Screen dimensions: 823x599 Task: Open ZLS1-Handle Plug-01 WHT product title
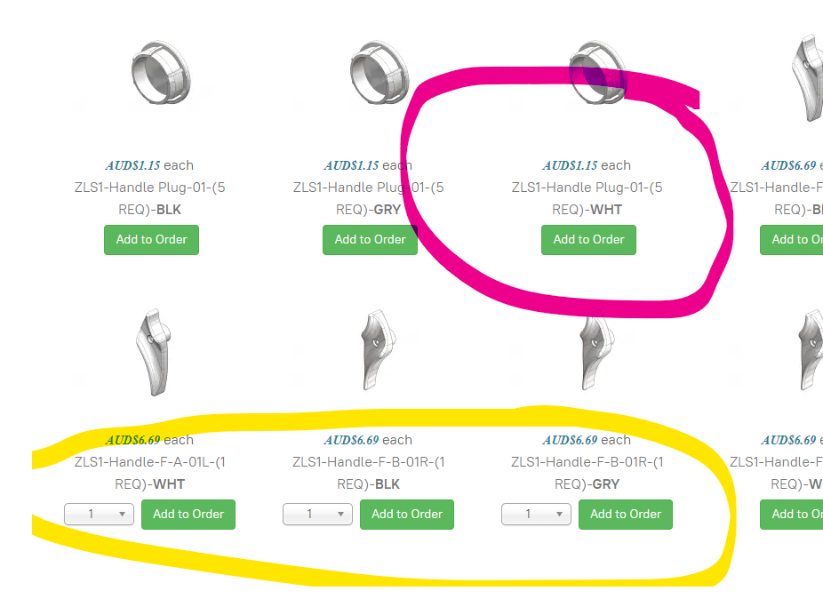coord(587,198)
